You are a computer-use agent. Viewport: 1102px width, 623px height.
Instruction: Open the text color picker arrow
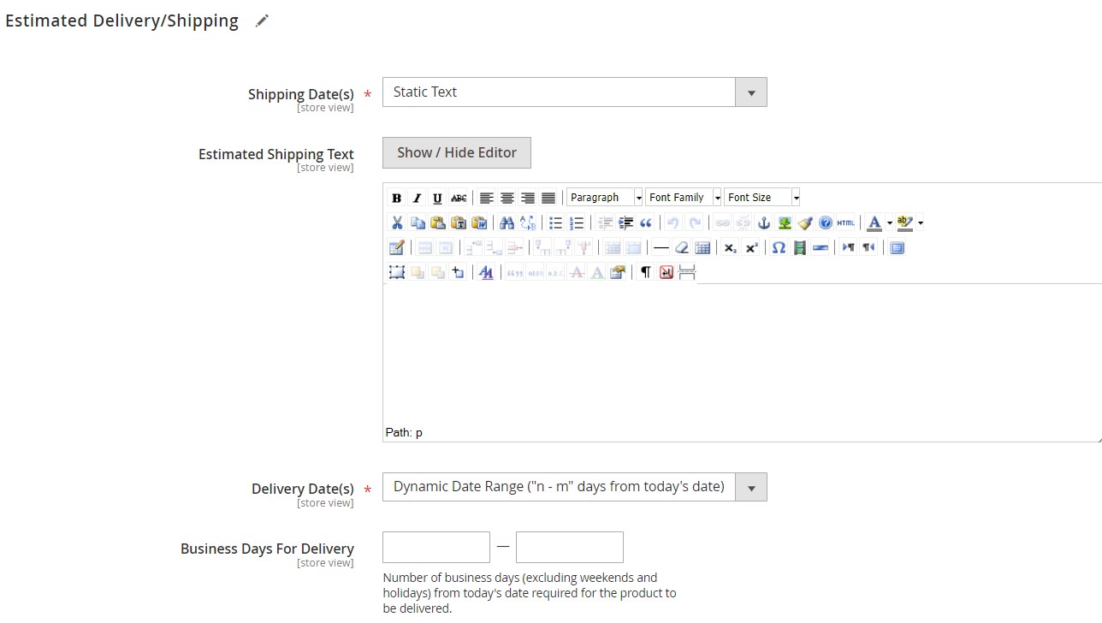[890, 222]
